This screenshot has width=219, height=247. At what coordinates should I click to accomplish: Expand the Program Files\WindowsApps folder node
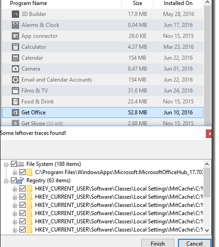[x=15, y=173]
